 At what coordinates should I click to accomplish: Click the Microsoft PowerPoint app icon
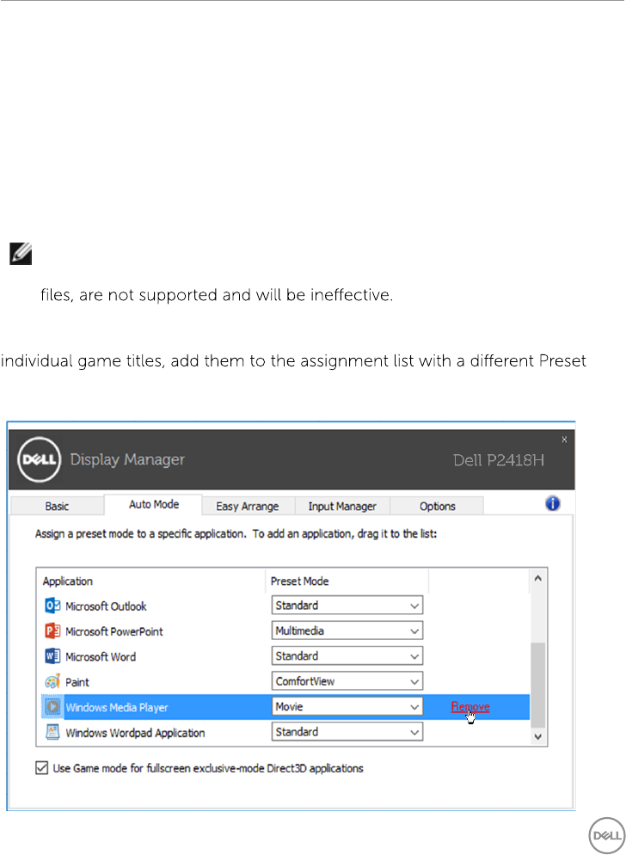[52, 630]
